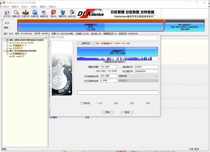The width and height of the screenshot is (210, 152).
Task: Click the front free space field 300.00MB
Action: tap(109, 76)
